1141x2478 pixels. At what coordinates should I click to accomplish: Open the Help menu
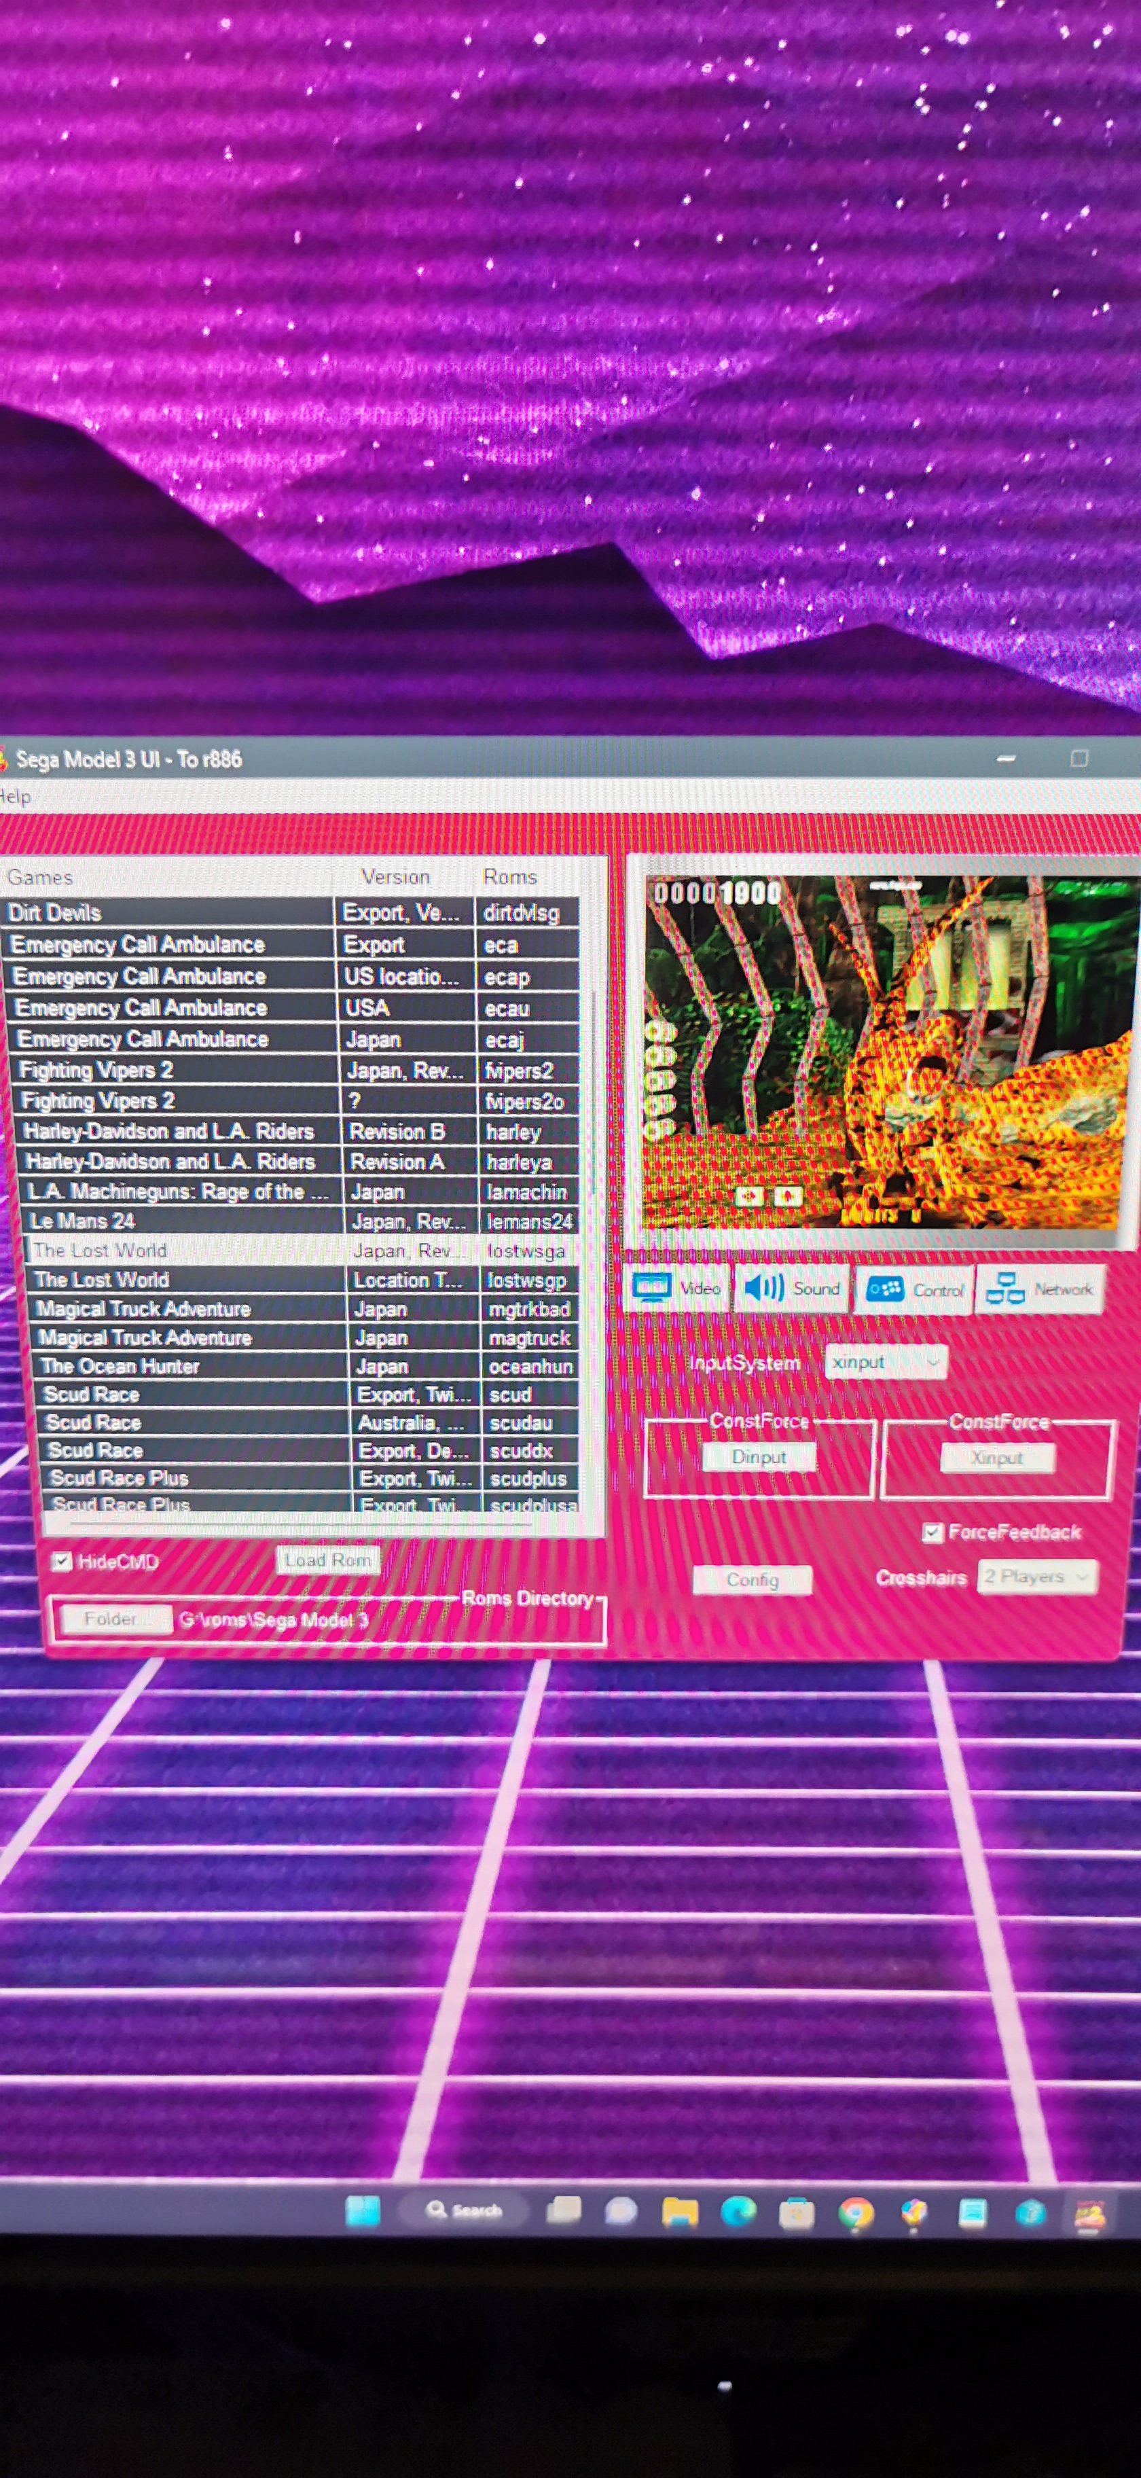pos(14,797)
